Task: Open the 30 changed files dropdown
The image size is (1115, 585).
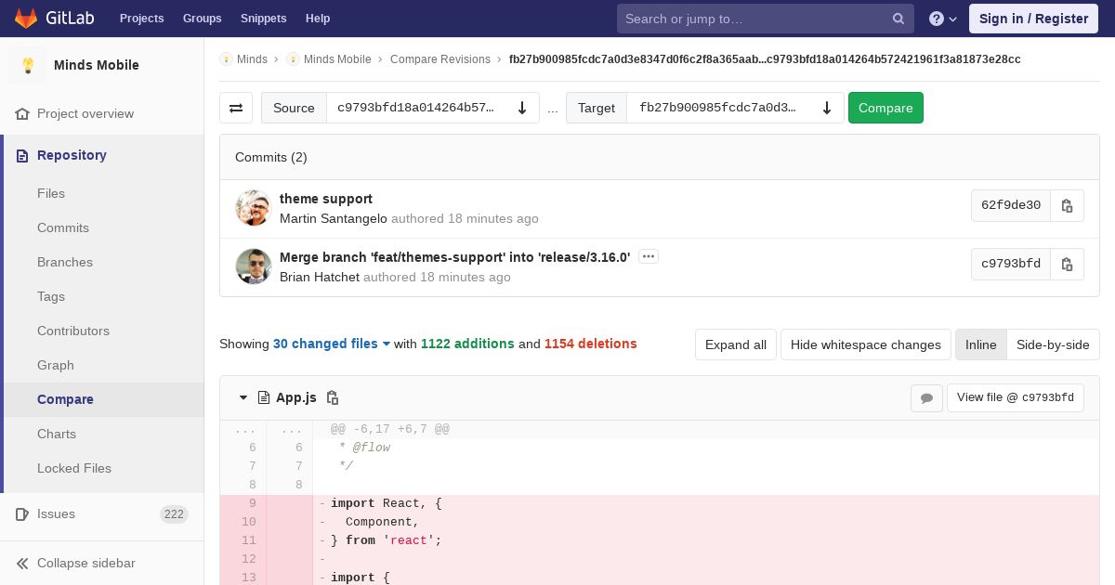Action: click(332, 344)
